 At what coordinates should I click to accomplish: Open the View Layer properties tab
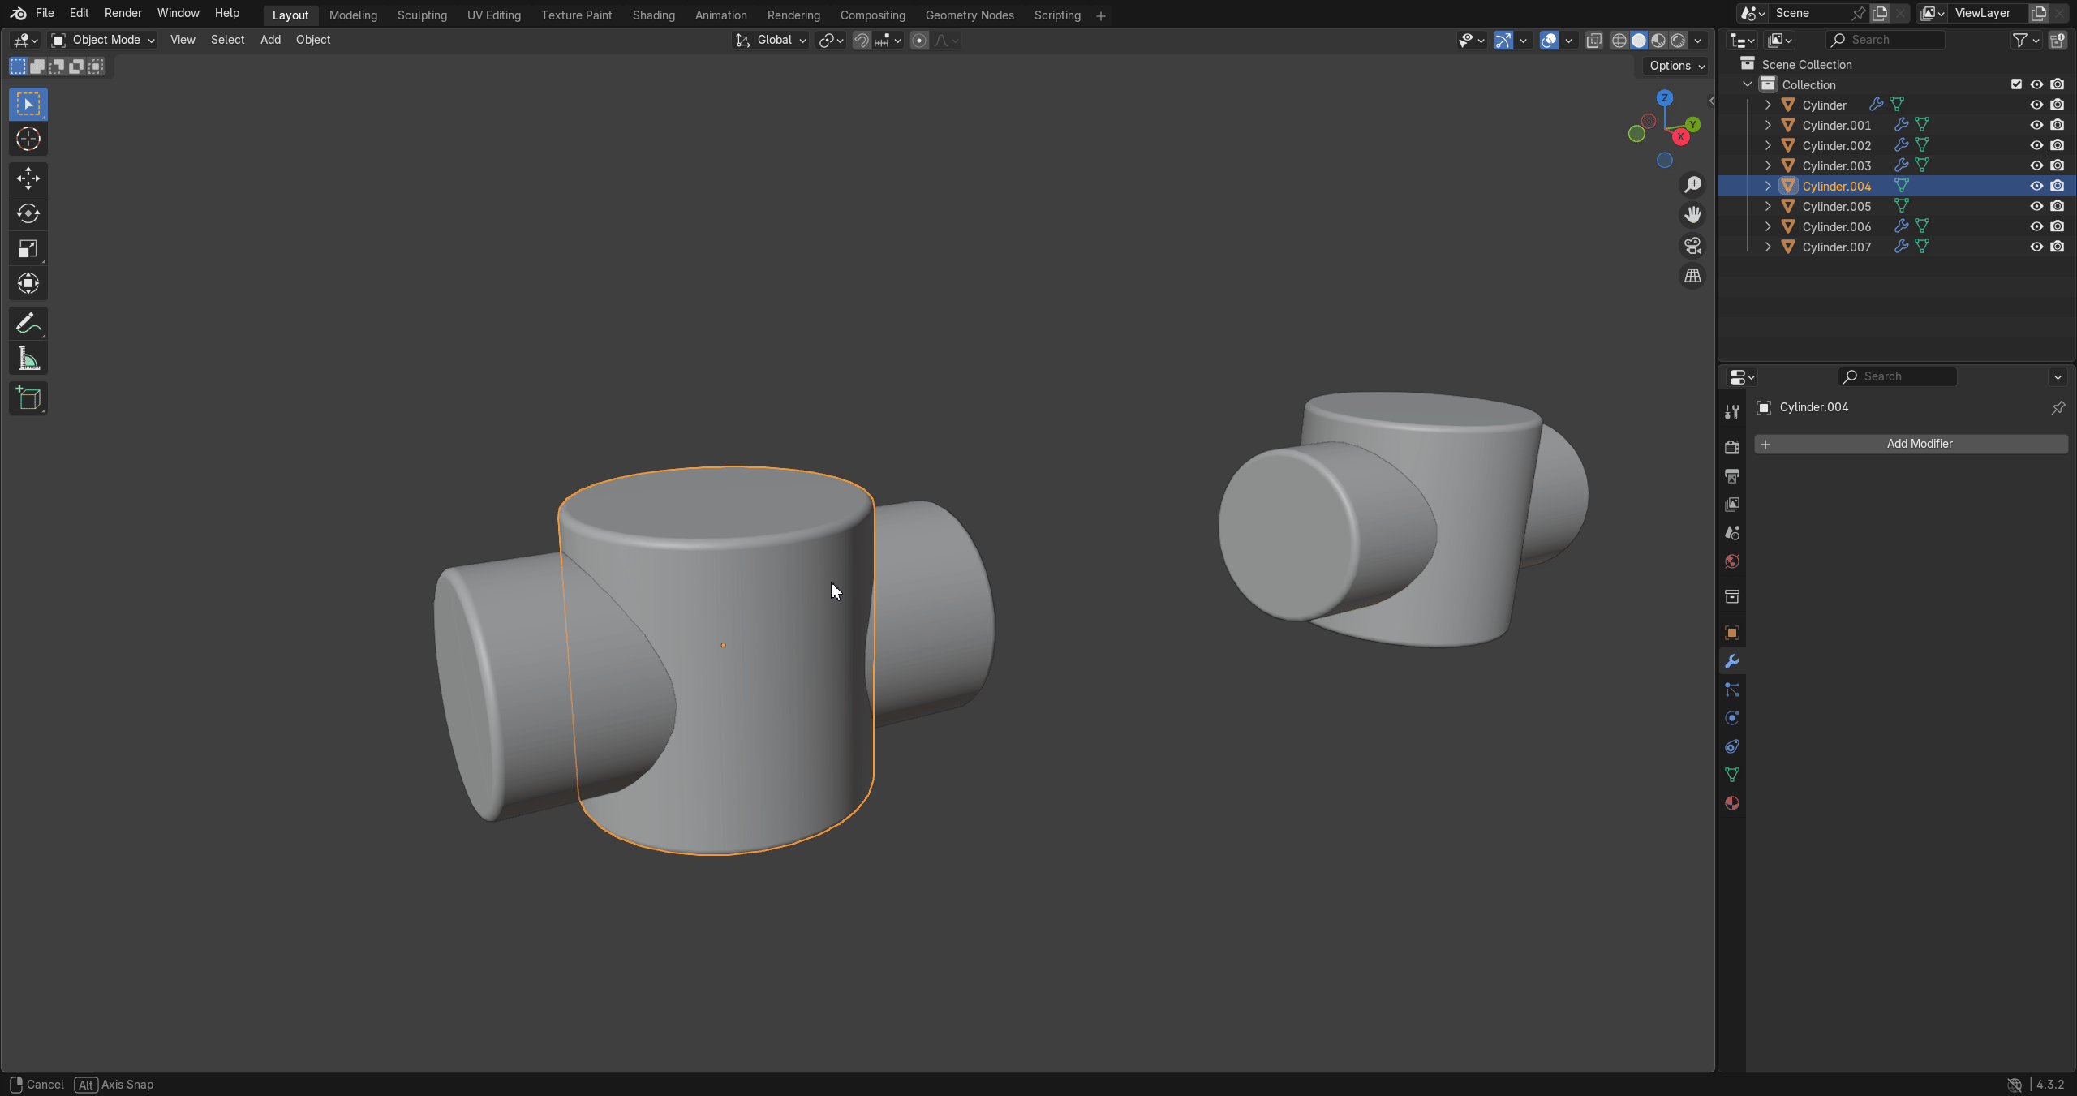pyautogui.click(x=1732, y=504)
